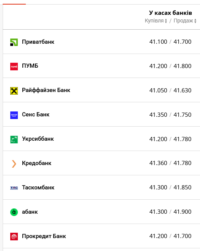200x251 pixels.
Task: Open the Прокредит Банк name link
Action: 44,236
